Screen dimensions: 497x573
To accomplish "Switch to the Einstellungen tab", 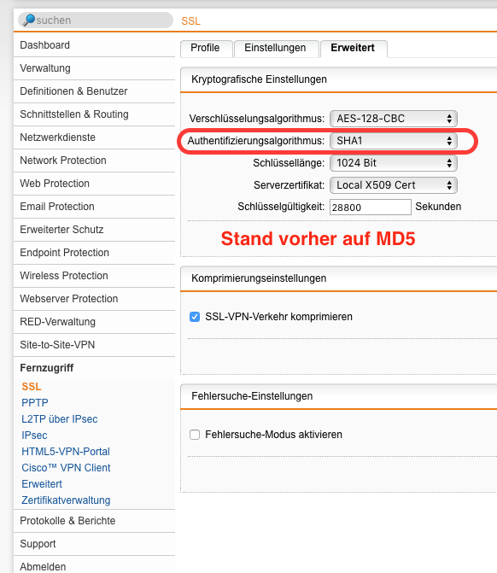I will (276, 49).
